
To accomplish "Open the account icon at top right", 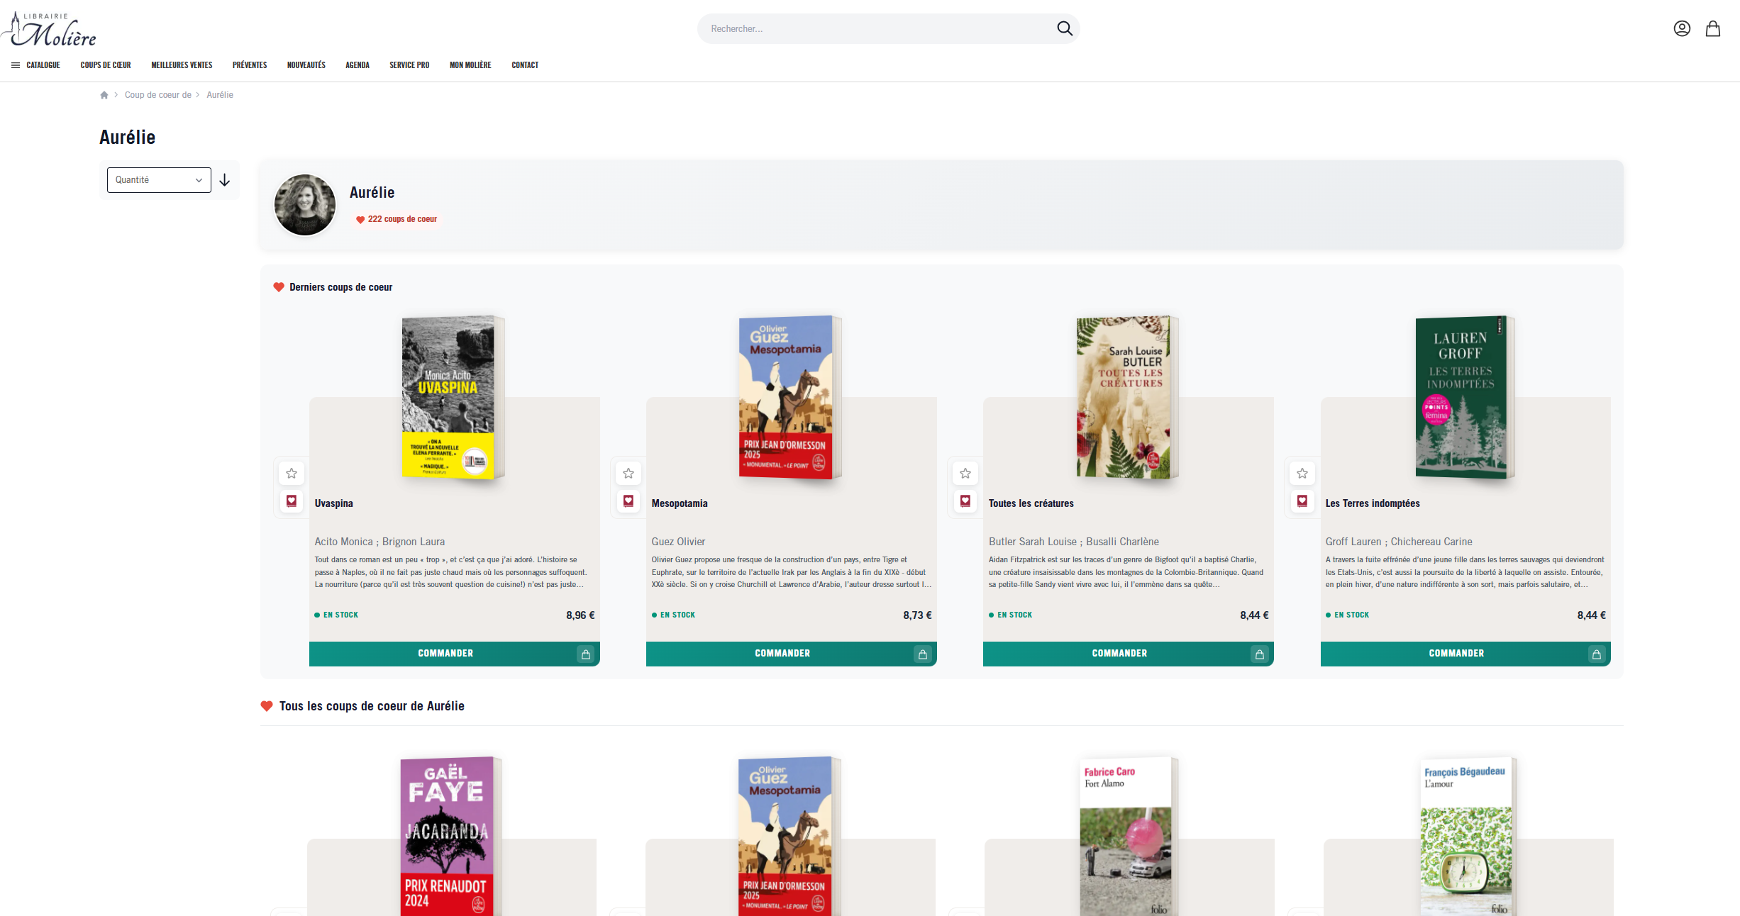I will click(x=1682, y=28).
